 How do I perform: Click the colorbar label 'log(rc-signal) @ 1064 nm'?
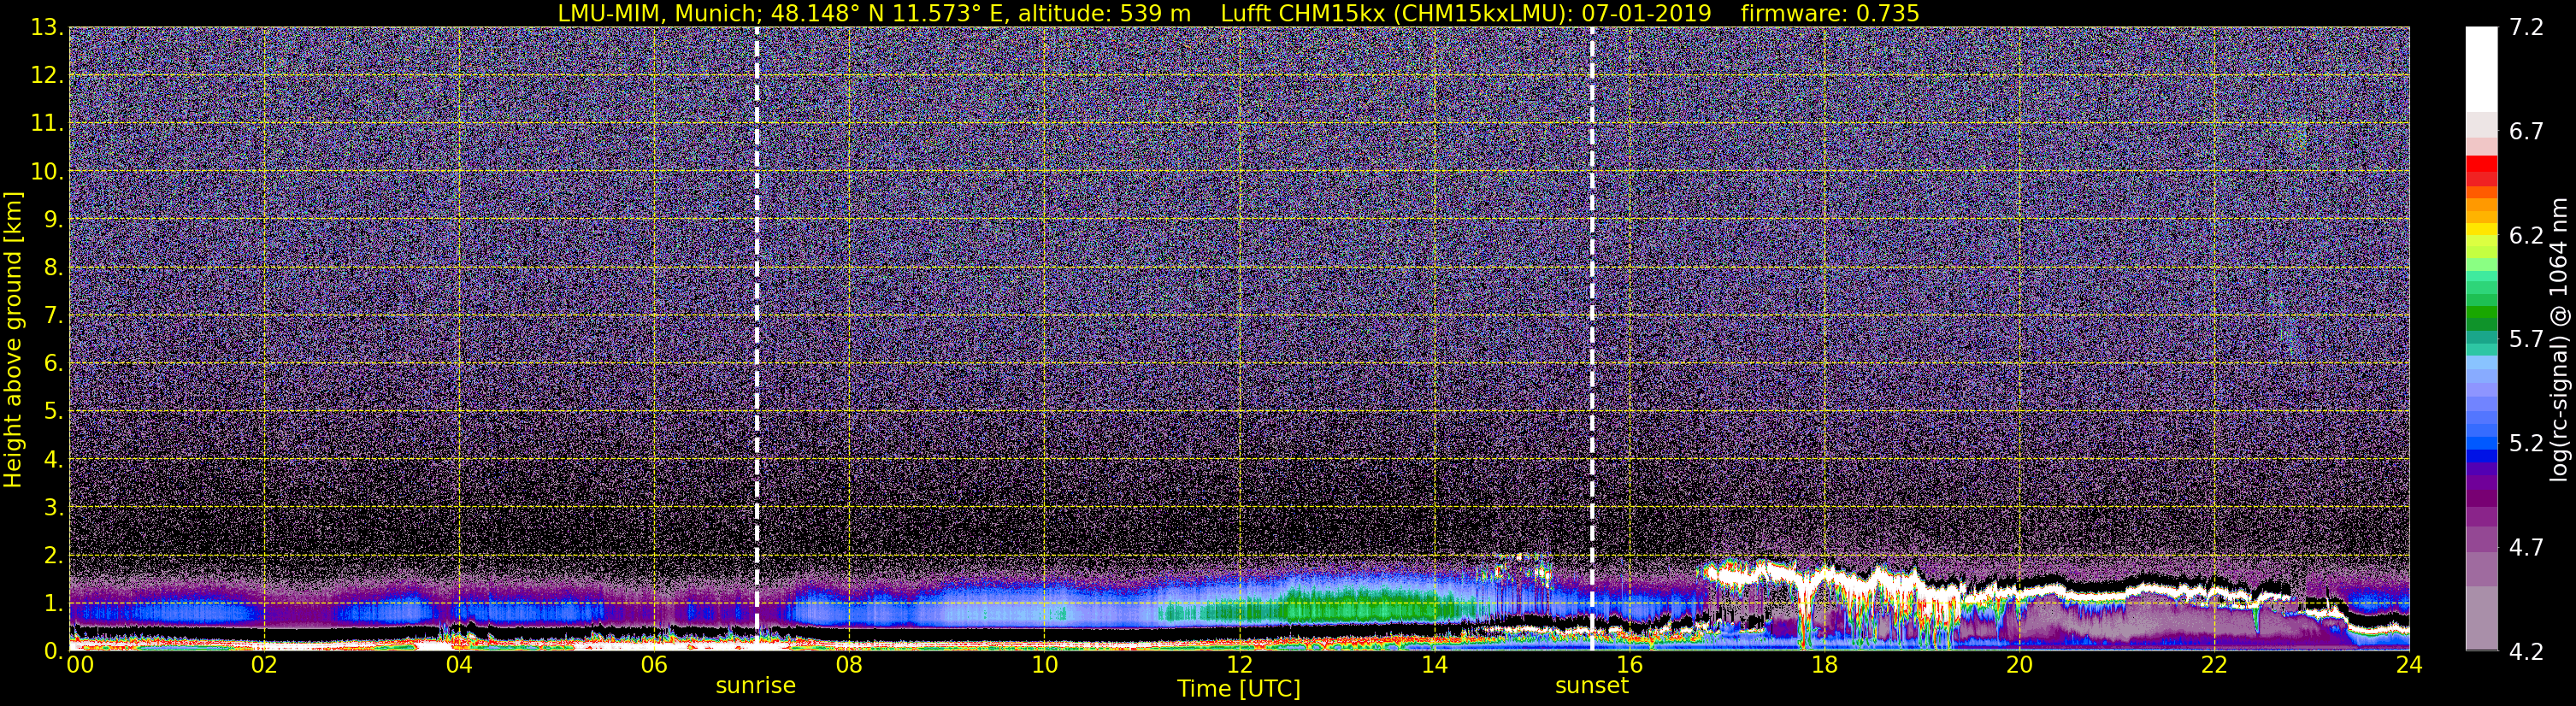point(2558,339)
